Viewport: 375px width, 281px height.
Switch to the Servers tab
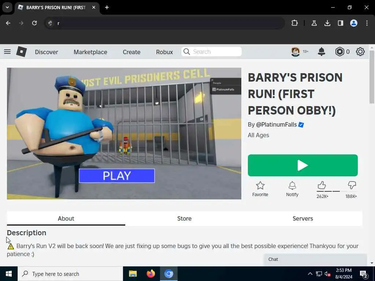[303, 218]
